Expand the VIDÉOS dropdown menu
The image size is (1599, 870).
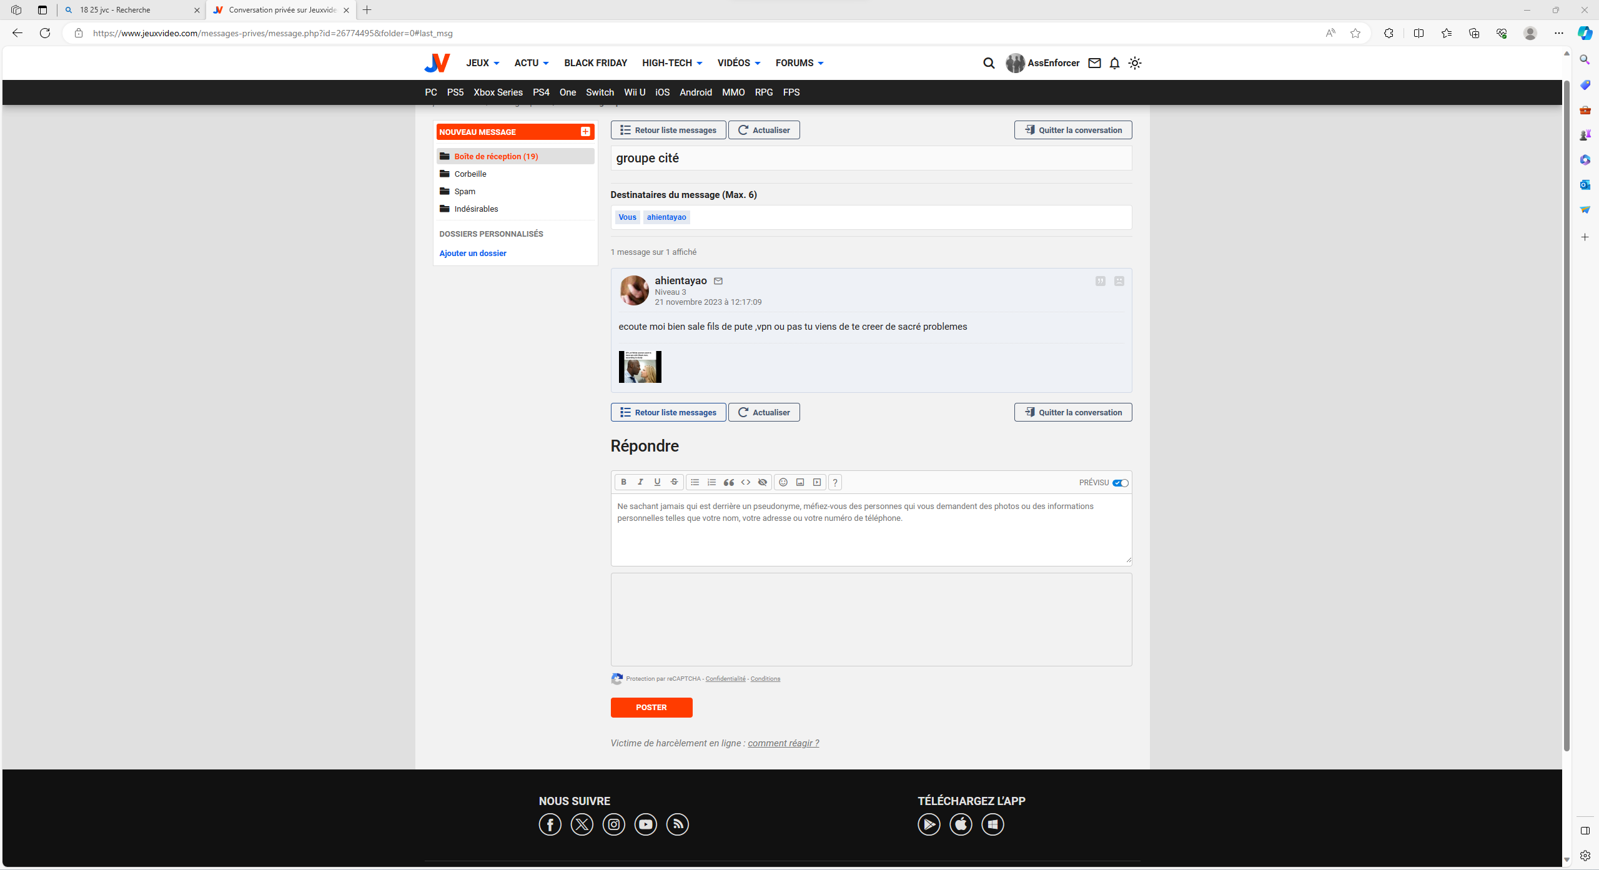[x=739, y=63]
